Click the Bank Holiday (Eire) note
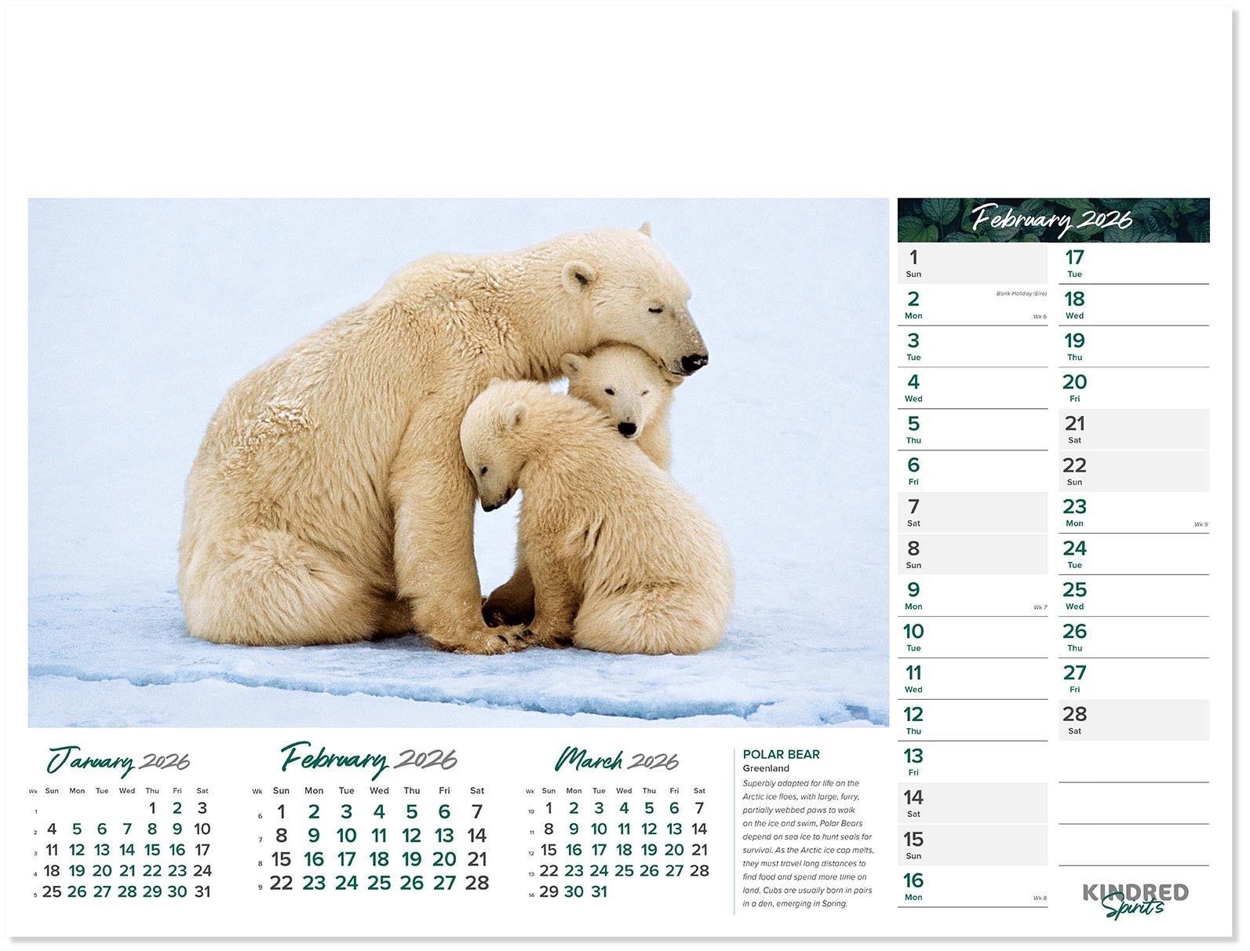The width and height of the screenshot is (1250, 951). tap(1021, 293)
